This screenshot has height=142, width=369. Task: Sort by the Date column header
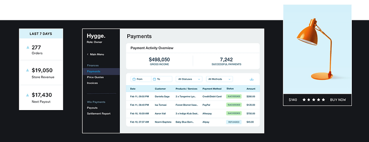[133, 89]
